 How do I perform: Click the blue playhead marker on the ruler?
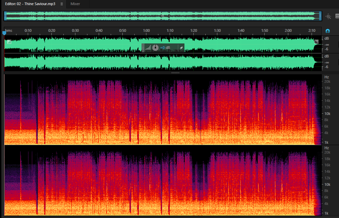coord(4,33)
